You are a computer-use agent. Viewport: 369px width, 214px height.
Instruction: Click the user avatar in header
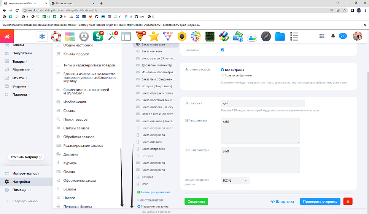[x=358, y=36]
